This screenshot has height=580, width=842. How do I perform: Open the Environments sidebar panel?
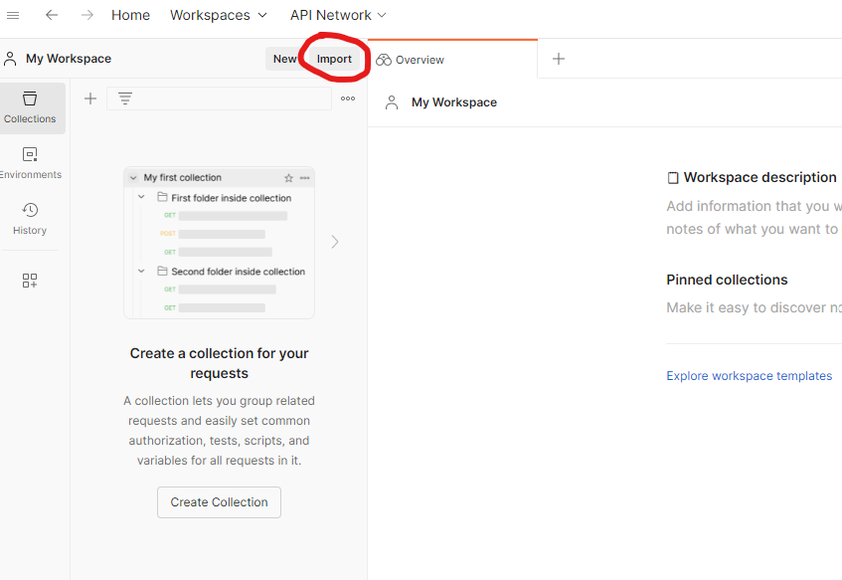coord(30,162)
